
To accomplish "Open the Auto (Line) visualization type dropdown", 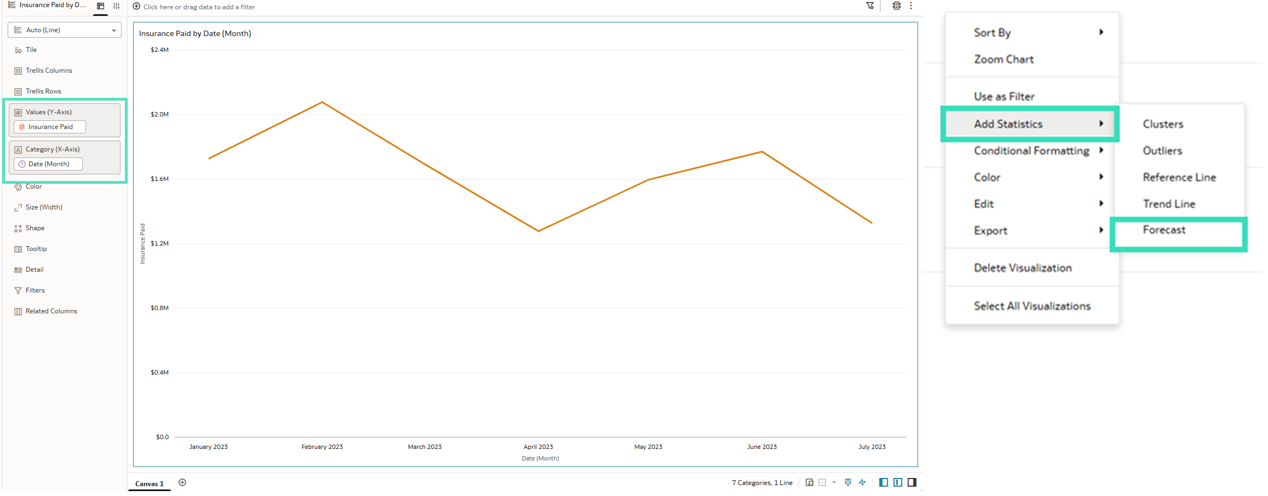I will pyautogui.click(x=65, y=30).
